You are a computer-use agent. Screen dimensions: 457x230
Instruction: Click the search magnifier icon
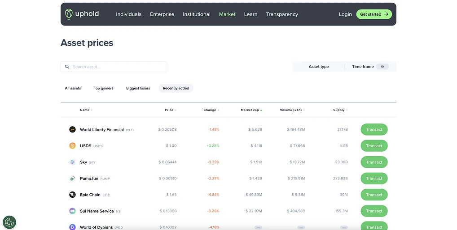pyautogui.click(x=67, y=67)
